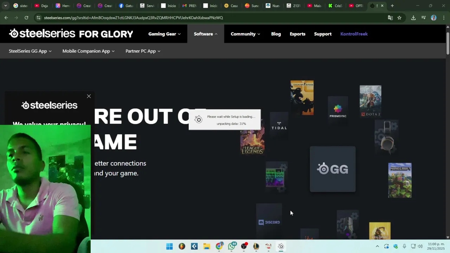Open the Windows Start menu
This screenshot has height=253, width=450.
[169, 246]
